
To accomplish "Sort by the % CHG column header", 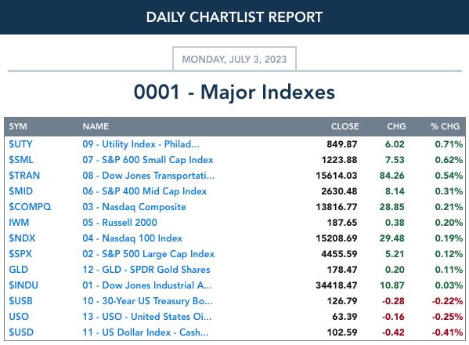I will (445, 126).
